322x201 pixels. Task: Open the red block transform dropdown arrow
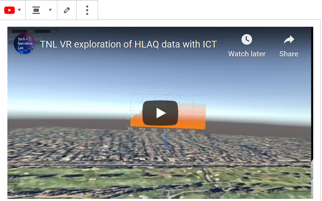(19, 10)
